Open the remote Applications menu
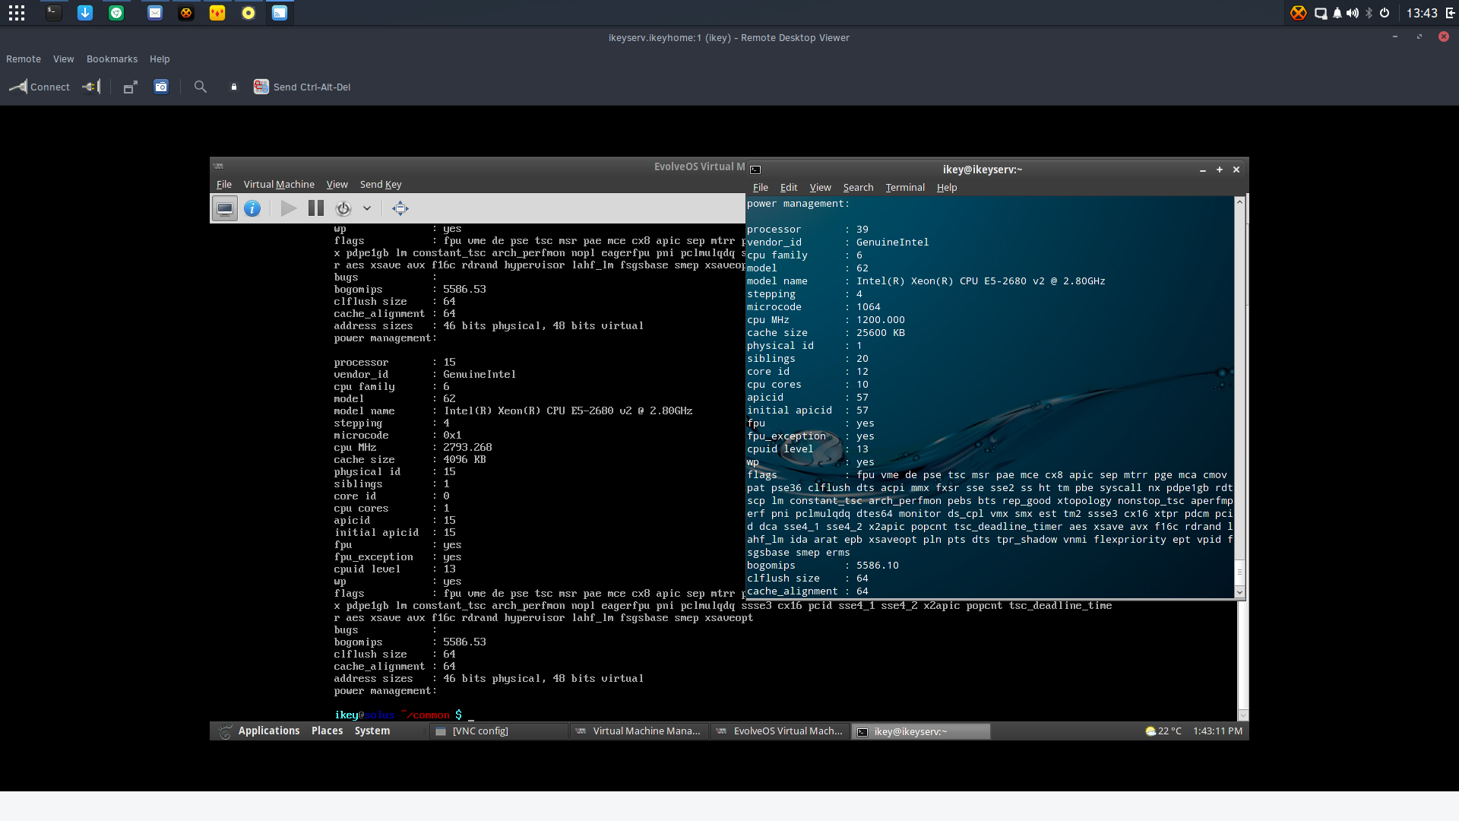This screenshot has width=1459, height=821. click(269, 731)
